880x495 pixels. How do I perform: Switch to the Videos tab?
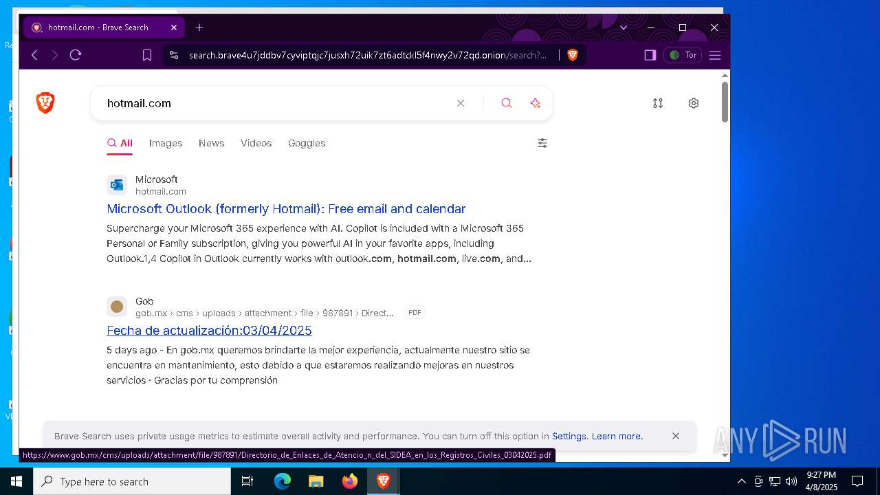(256, 143)
